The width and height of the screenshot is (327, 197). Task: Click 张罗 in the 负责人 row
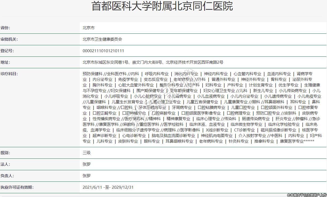[87, 176]
